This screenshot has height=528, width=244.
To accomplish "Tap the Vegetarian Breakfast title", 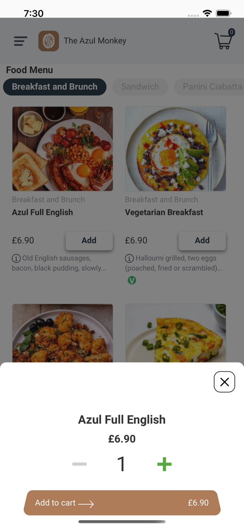I will pos(164,212).
